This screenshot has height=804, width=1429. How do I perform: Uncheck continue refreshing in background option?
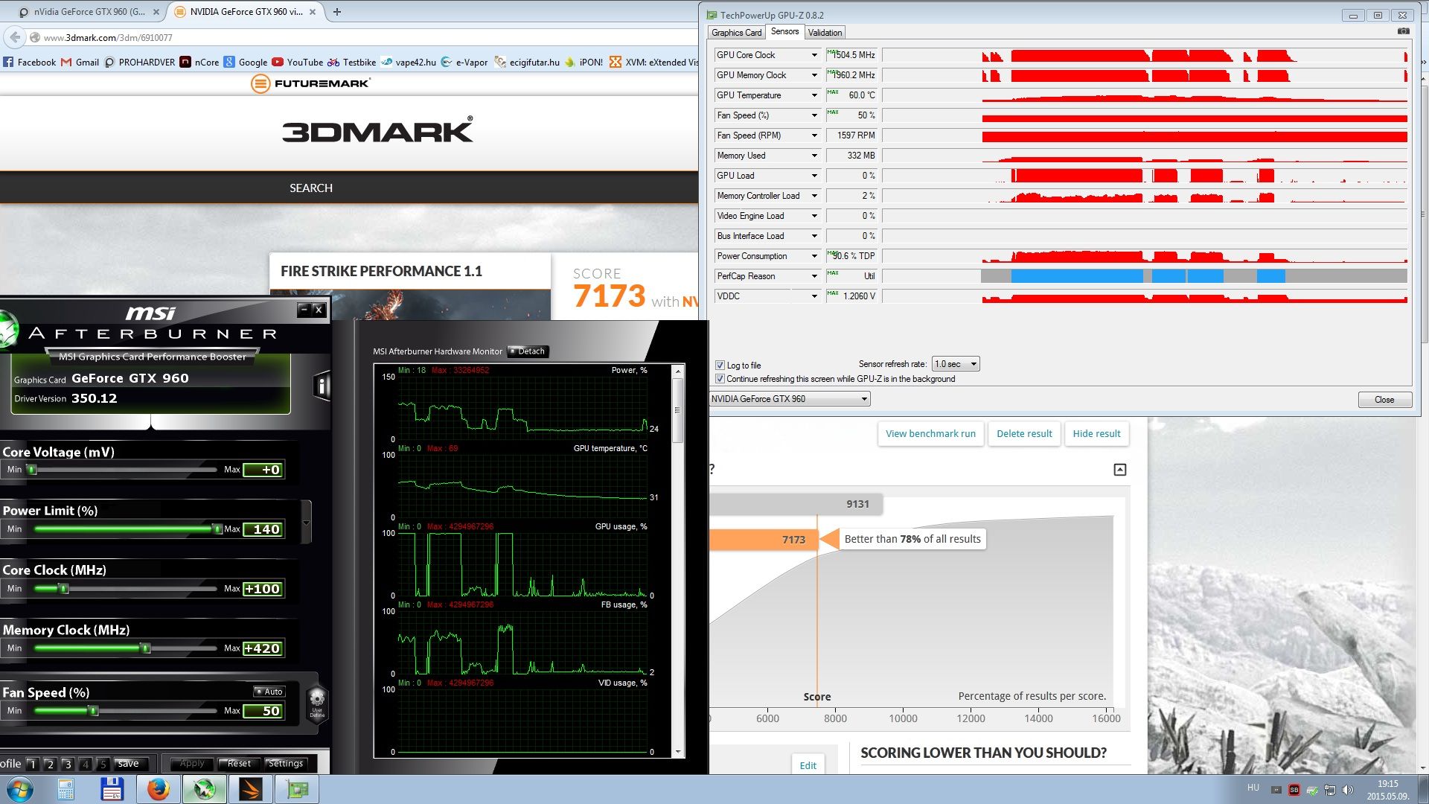click(720, 379)
